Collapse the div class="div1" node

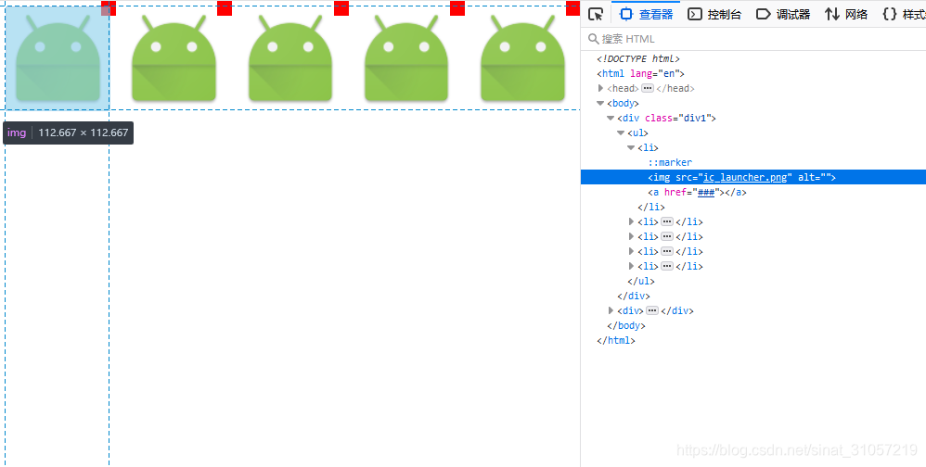tap(611, 118)
